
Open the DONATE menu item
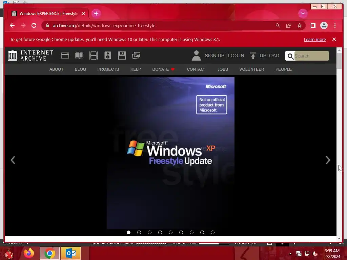[163, 69]
